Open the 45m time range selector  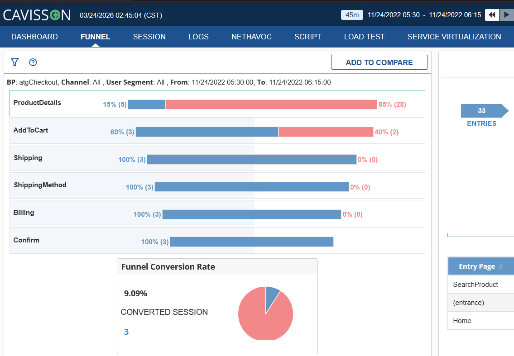click(352, 15)
